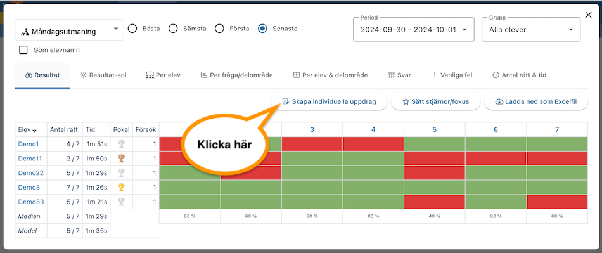Image resolution: width=602 pixels, height=253 pixels.
Task: Select the Sämsta radio button
Action: click(173, 29)
